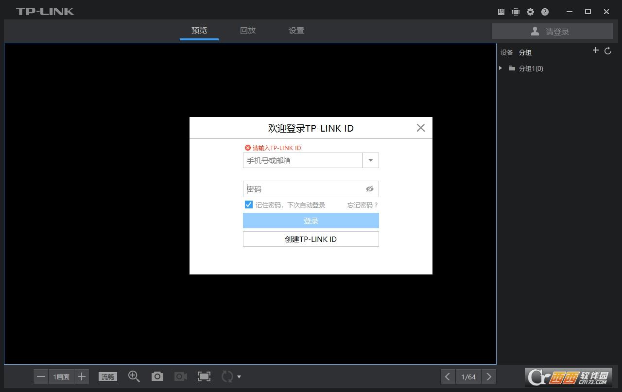The height and width of the screenshot is (392, 622).
Task: Click the add device plus icon
Action: pos(595,51)
